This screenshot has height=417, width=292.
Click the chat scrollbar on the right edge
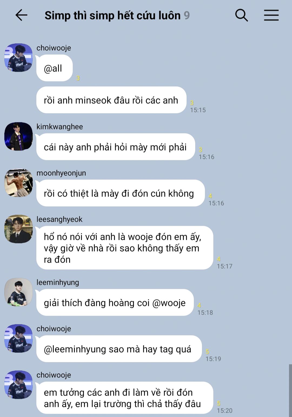290,390
